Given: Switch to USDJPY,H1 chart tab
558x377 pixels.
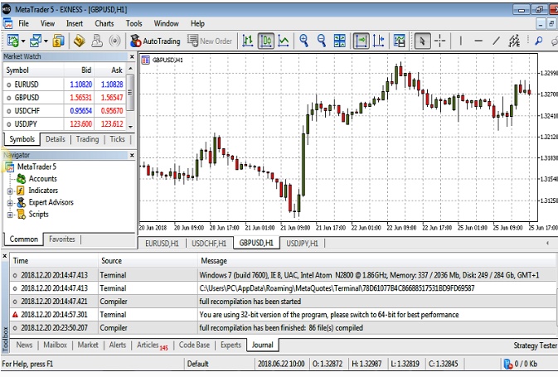Looking at the screenshot, I should tap(302, 244).
